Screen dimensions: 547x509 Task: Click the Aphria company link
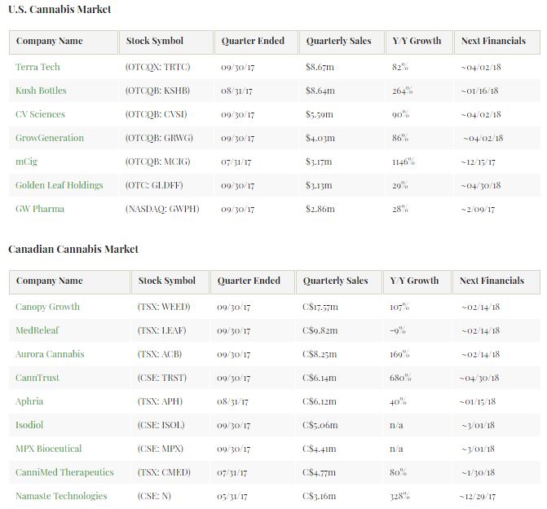(29, 401)
